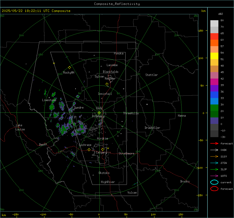The width and height of the screenshot is (234, 218).
Task: Click the red forecast ellipse legend icon
Action: tap(214, 189)
